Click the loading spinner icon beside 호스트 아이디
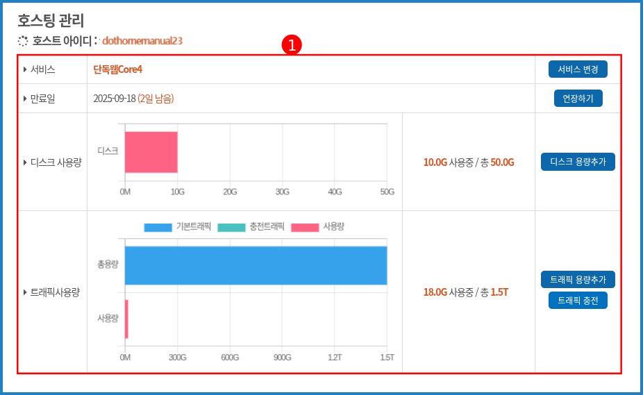 tap(23, 41)
